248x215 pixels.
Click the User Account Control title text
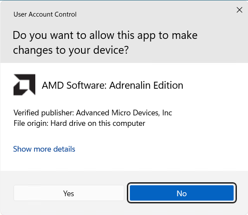(x=45, y=14)
